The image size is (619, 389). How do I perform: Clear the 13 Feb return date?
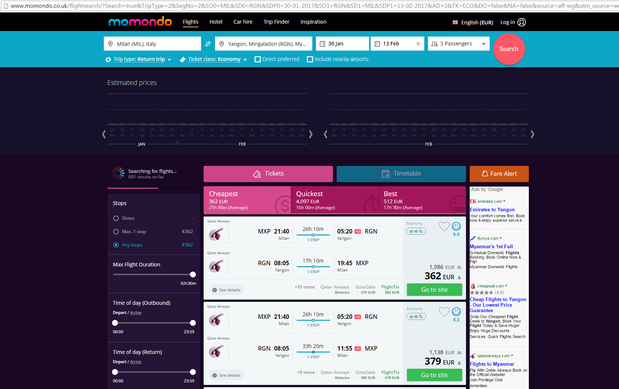click(x=418, y=44)
